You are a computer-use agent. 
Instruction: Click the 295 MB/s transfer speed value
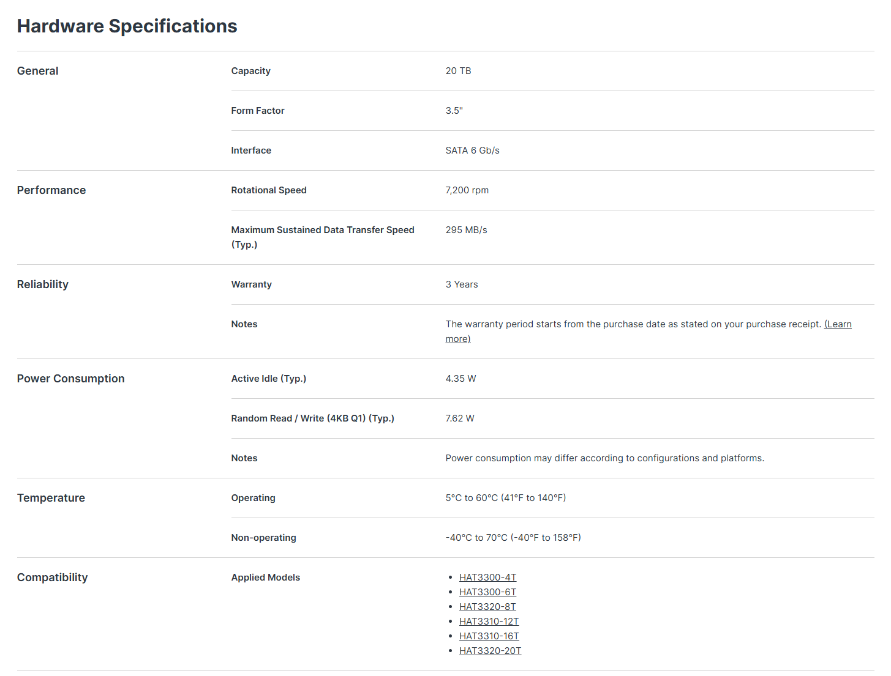pyautogui.click(x=466, y=230)
